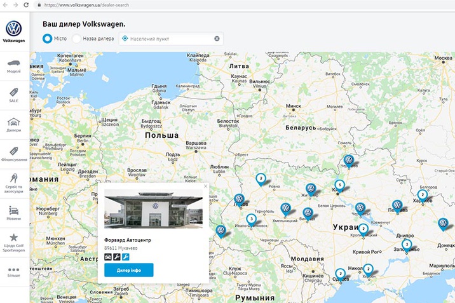The width and height of the screenshot is (455, 303).
Task: Click the browser back arrow
Action: click(x=6, y=5)
